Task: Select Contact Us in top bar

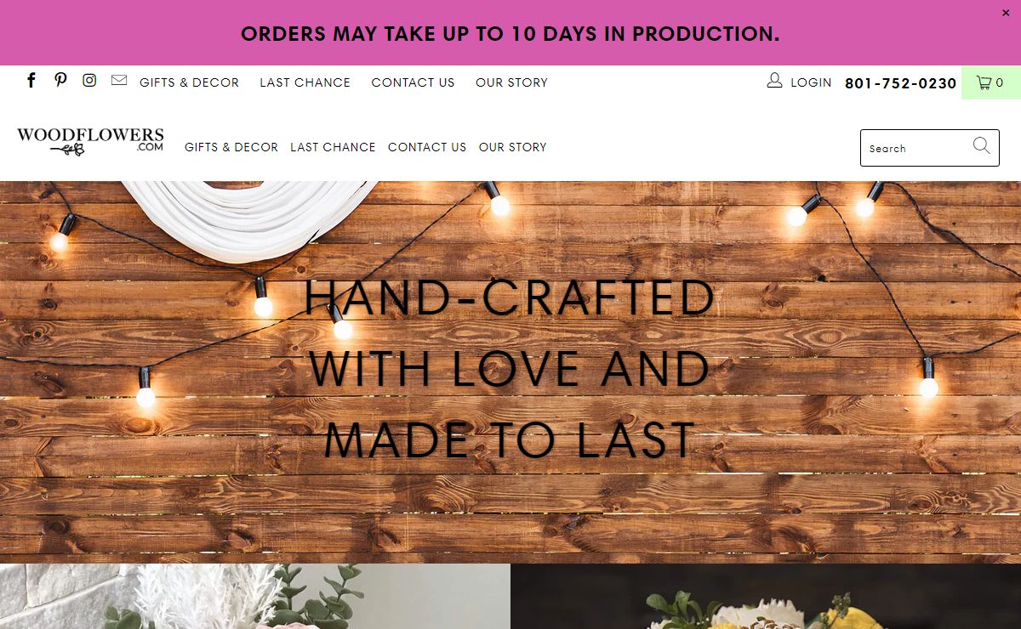Action: 414,82
